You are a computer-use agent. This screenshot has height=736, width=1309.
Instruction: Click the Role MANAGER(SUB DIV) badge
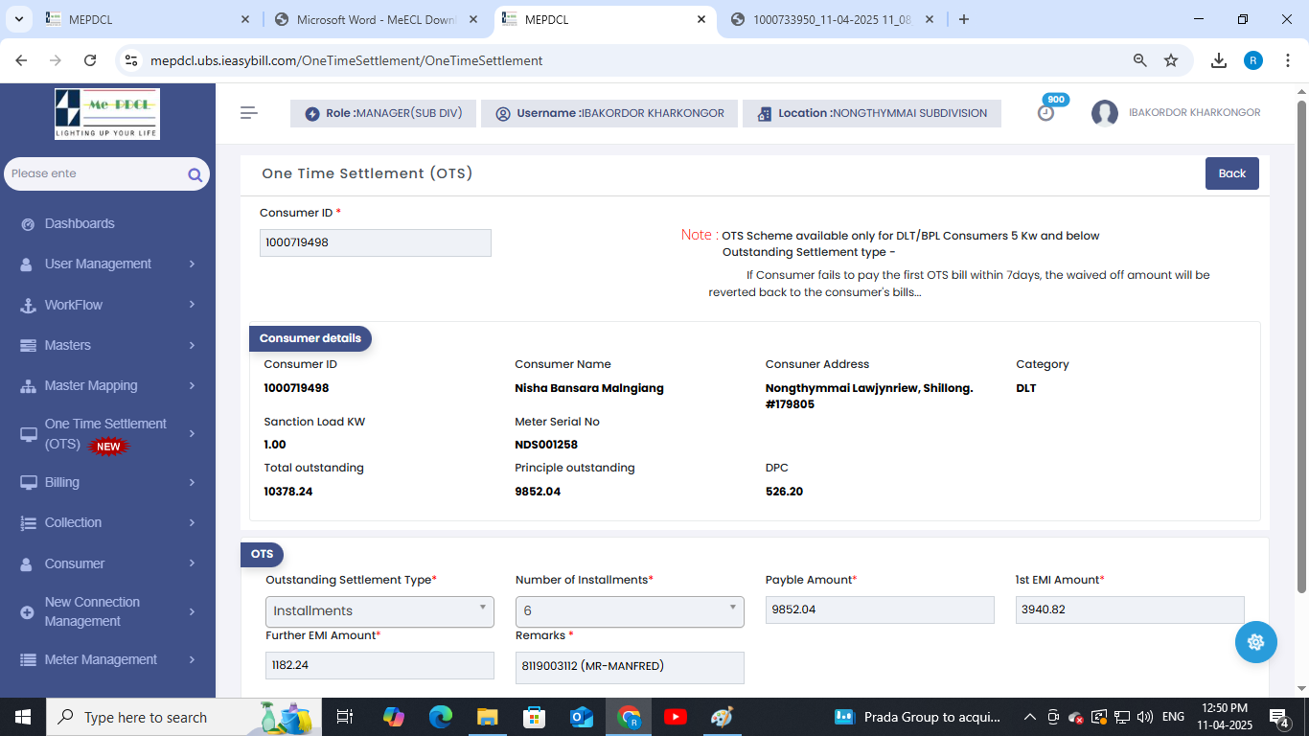pos(383,113)
